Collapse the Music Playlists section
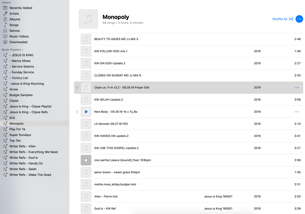The image size is (305, 214). pos(23,50)
